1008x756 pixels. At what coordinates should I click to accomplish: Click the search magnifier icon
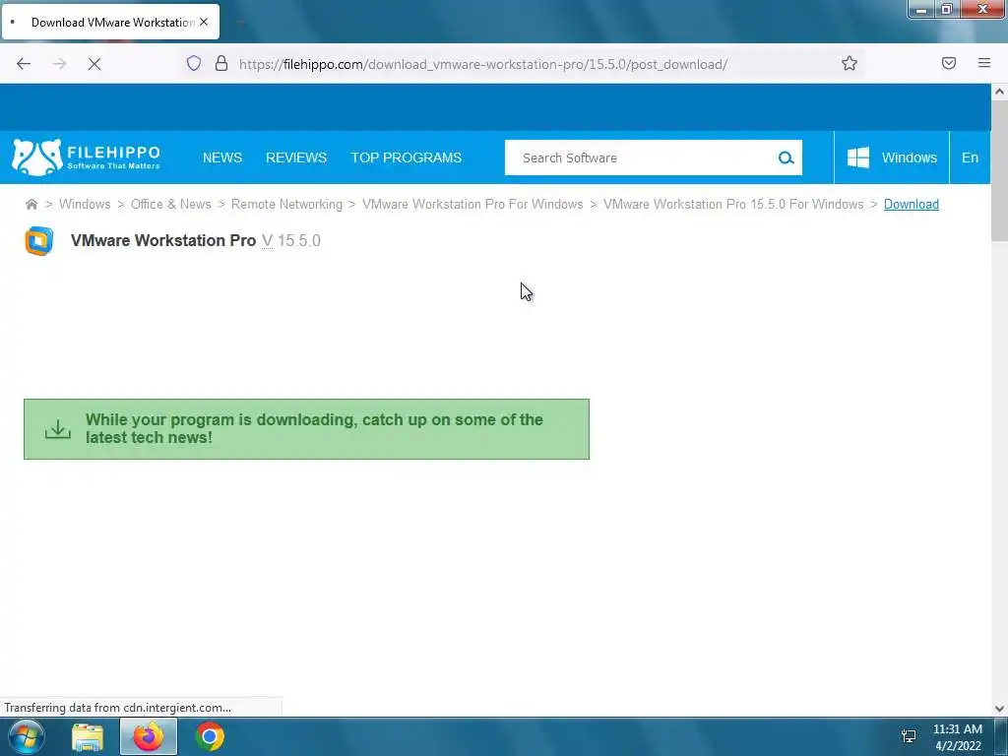786,157
